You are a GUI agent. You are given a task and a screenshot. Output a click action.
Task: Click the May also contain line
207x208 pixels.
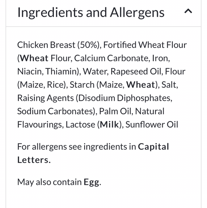[49, 182]
